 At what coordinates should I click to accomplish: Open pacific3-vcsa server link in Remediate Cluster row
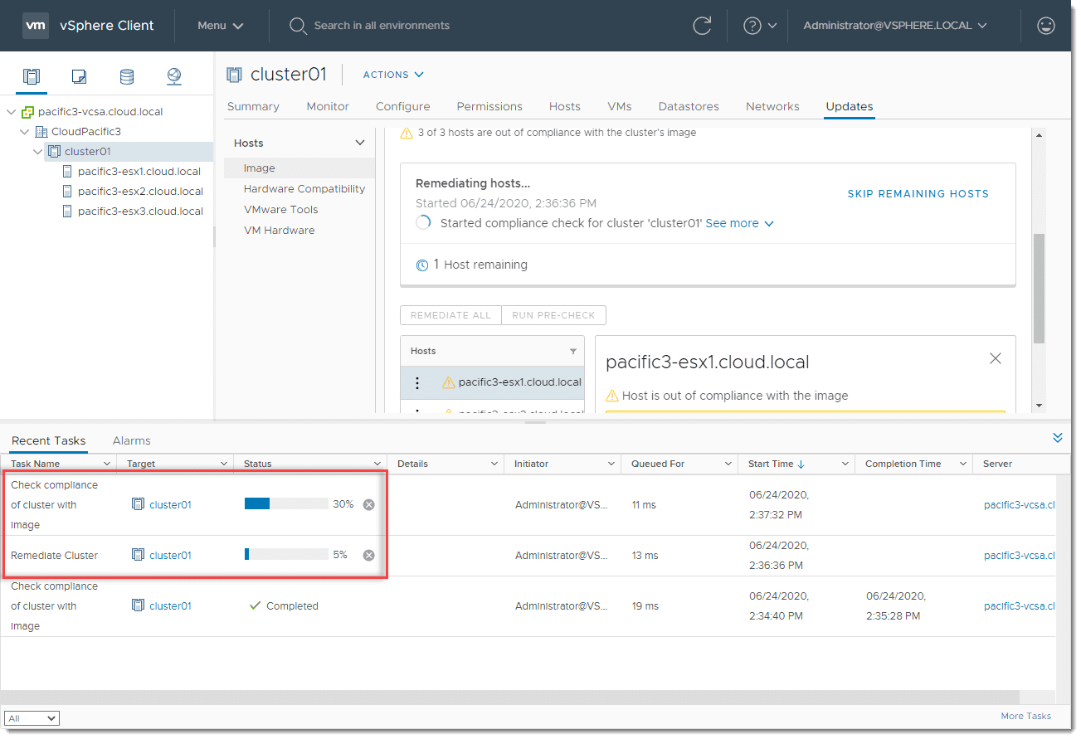point(1020,555)
